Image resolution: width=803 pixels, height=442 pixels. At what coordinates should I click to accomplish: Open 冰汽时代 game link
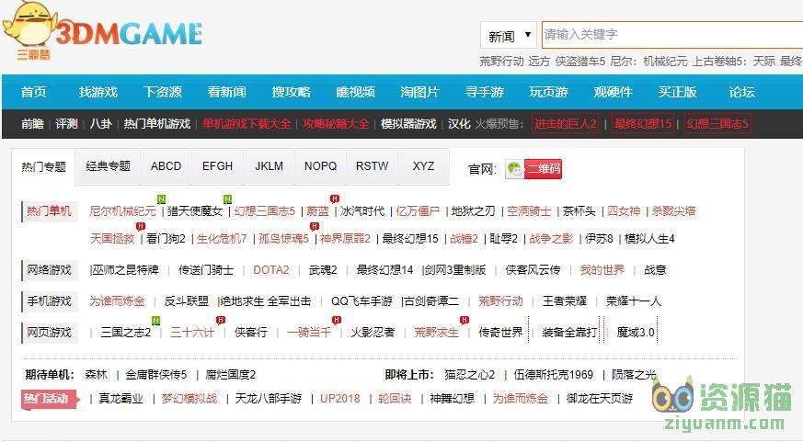tap(362, 211)
